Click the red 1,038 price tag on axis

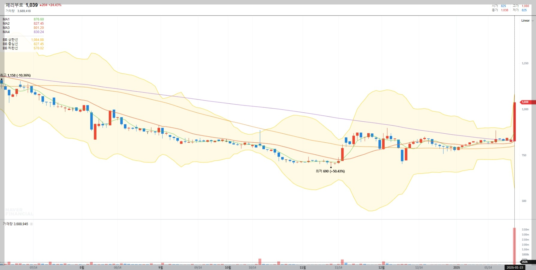(527, 102)
